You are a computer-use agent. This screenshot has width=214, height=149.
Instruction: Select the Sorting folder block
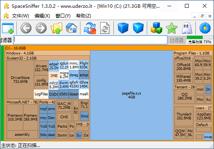62,135
